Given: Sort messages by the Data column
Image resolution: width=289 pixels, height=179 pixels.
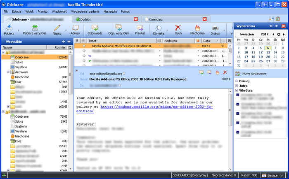Looking at the screenshot, I should 211,41.
